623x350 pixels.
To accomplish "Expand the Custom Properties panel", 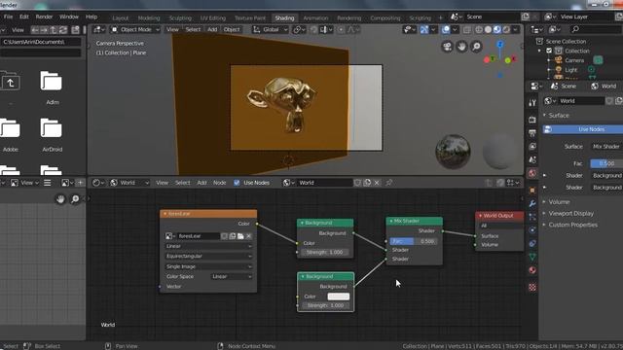I will 573,225.
